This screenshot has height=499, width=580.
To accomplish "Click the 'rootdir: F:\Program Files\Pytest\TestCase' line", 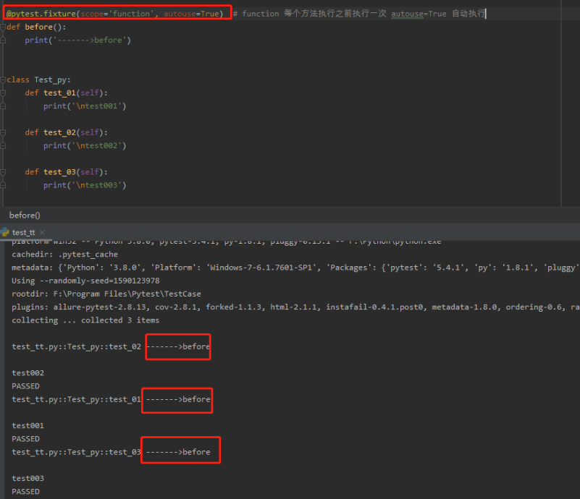I will 106,294.
